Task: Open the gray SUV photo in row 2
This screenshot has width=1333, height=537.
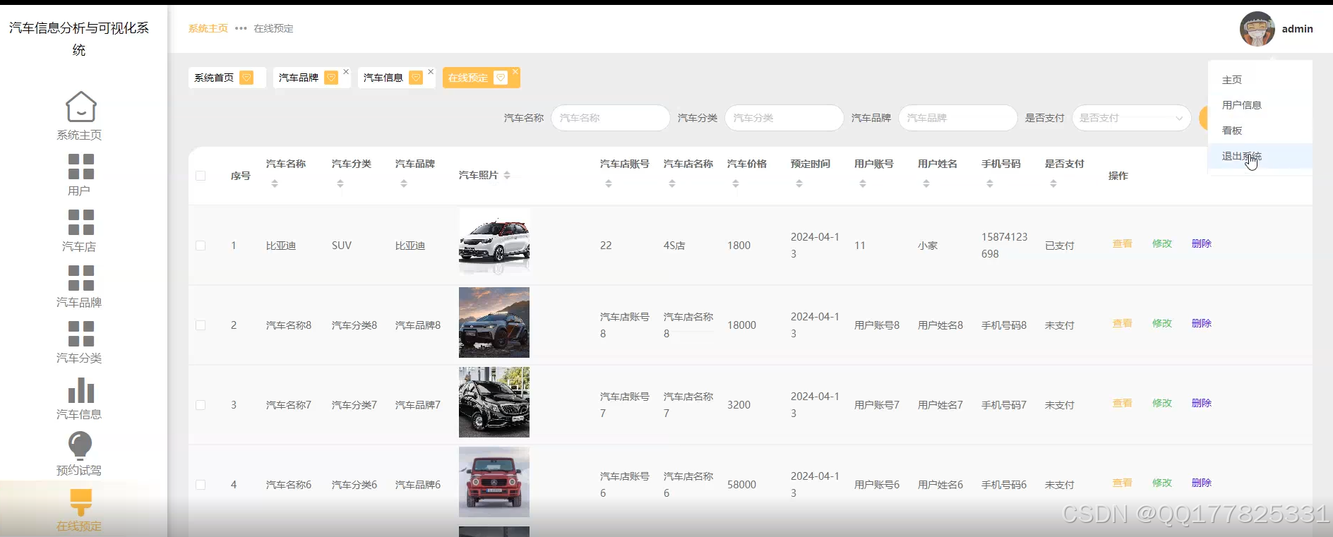Action: coord(494,322)
